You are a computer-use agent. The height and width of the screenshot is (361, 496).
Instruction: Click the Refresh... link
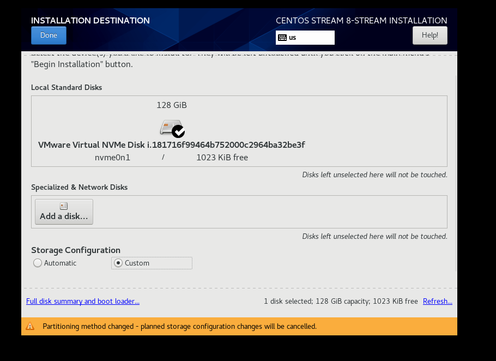point(438,301)
